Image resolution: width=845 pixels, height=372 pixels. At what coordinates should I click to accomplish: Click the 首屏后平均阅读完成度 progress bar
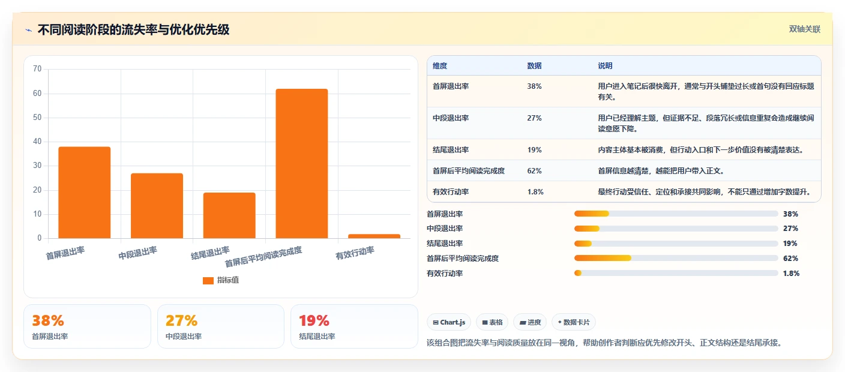tap(676, 258)
